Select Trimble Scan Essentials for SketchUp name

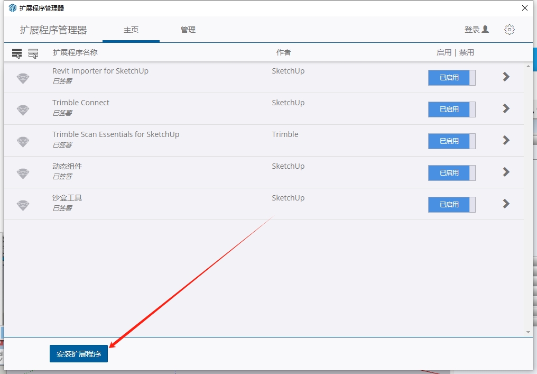tap(116, 134)
